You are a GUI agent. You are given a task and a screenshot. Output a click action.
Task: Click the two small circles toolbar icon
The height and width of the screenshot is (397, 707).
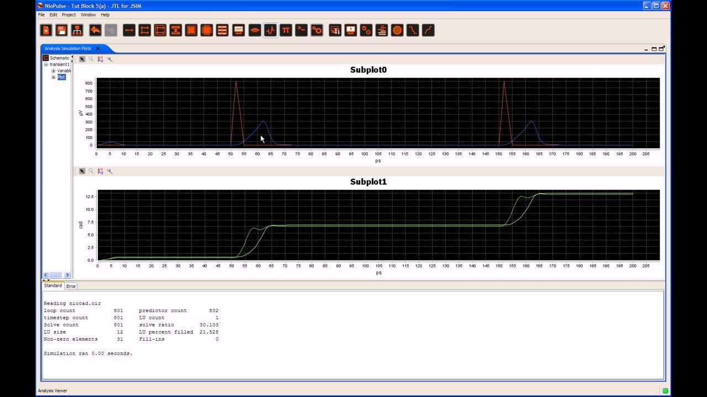[x=366, y=30]
